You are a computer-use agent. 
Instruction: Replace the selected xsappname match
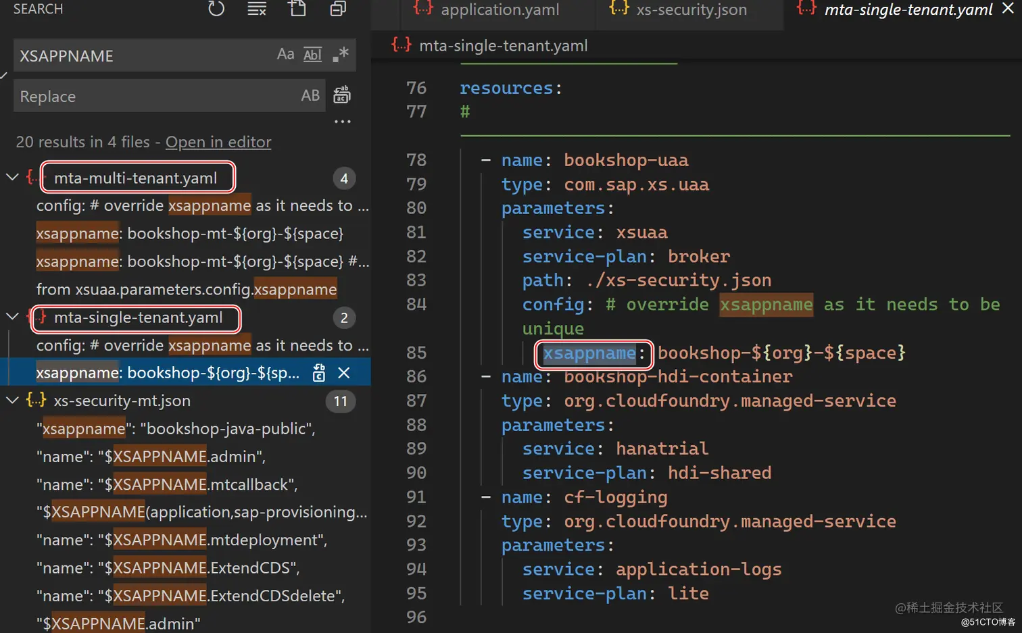[319, 373]
